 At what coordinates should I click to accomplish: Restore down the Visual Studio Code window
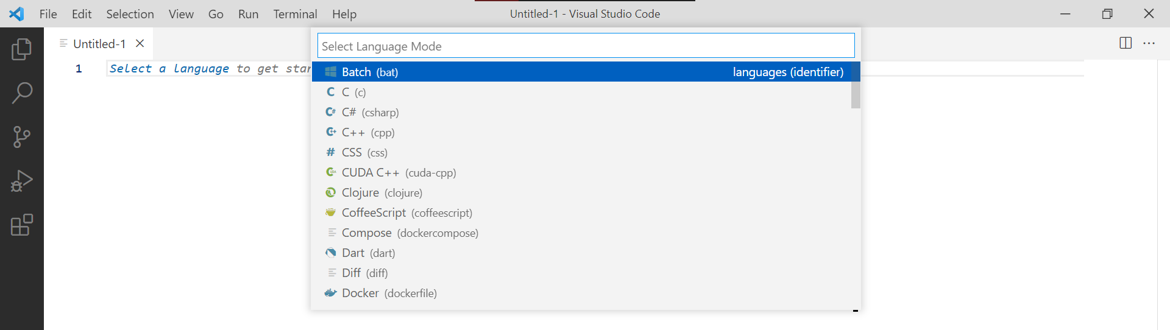tap(1107, 14)
